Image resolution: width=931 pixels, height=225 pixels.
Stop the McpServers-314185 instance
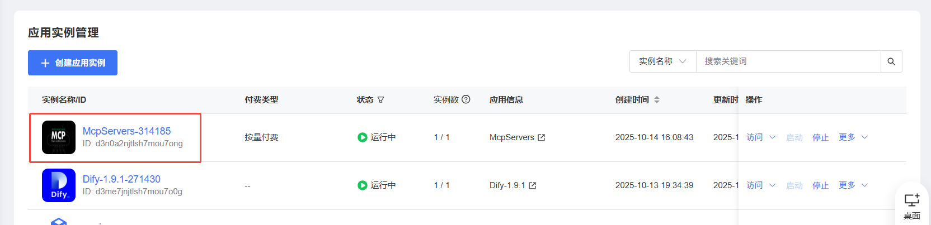coord(820,137)
